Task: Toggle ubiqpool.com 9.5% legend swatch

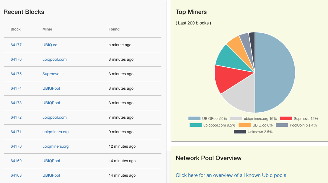Action: pos(196,125)
